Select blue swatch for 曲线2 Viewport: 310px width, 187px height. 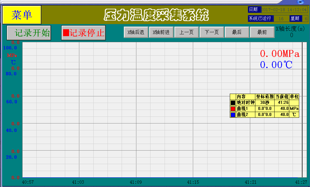click(233, 115)
